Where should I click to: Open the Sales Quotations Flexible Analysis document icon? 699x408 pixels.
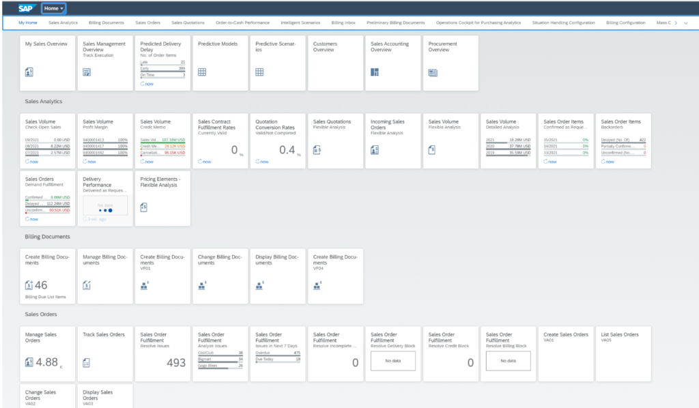click(x=316, y=149)
